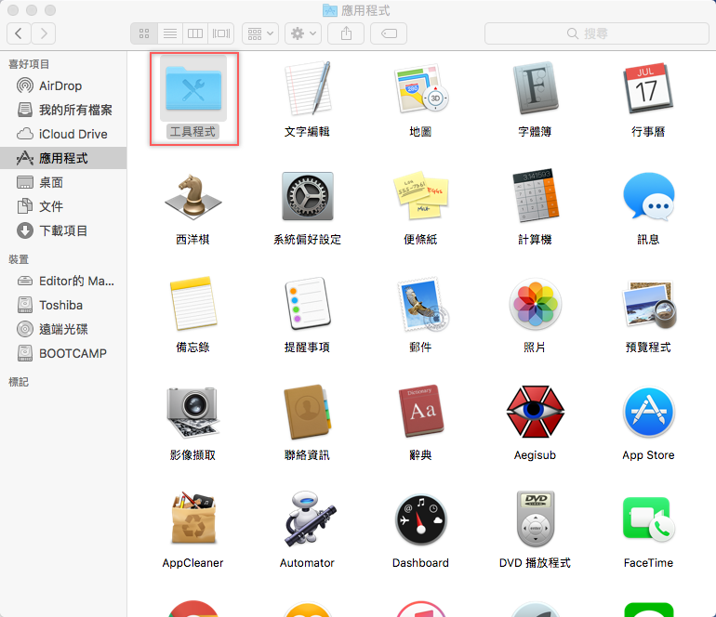The image size is (716, 617).
Task: Open the DVD 播放程式 app
Action: tap(536, 519)
